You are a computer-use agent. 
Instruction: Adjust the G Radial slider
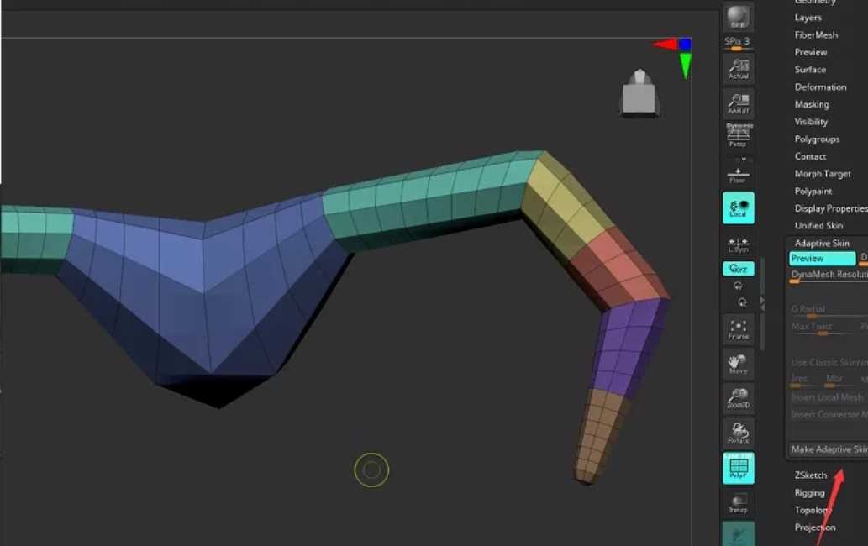[829, 310]
